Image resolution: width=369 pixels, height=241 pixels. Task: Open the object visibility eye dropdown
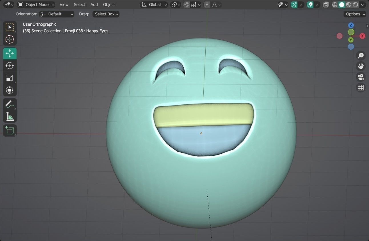pyautogui.click(x=283, y=5)
